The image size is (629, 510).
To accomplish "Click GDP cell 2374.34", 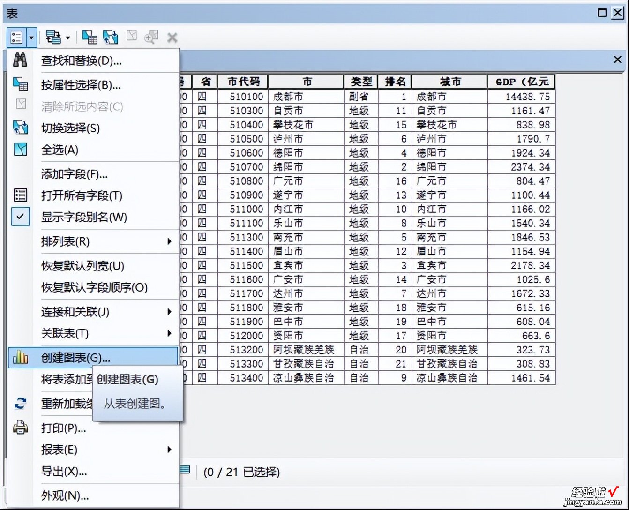I will (522, 167).
